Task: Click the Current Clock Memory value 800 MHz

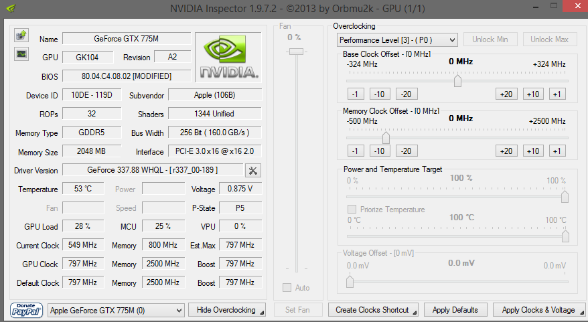Action: tap(163, 245)
